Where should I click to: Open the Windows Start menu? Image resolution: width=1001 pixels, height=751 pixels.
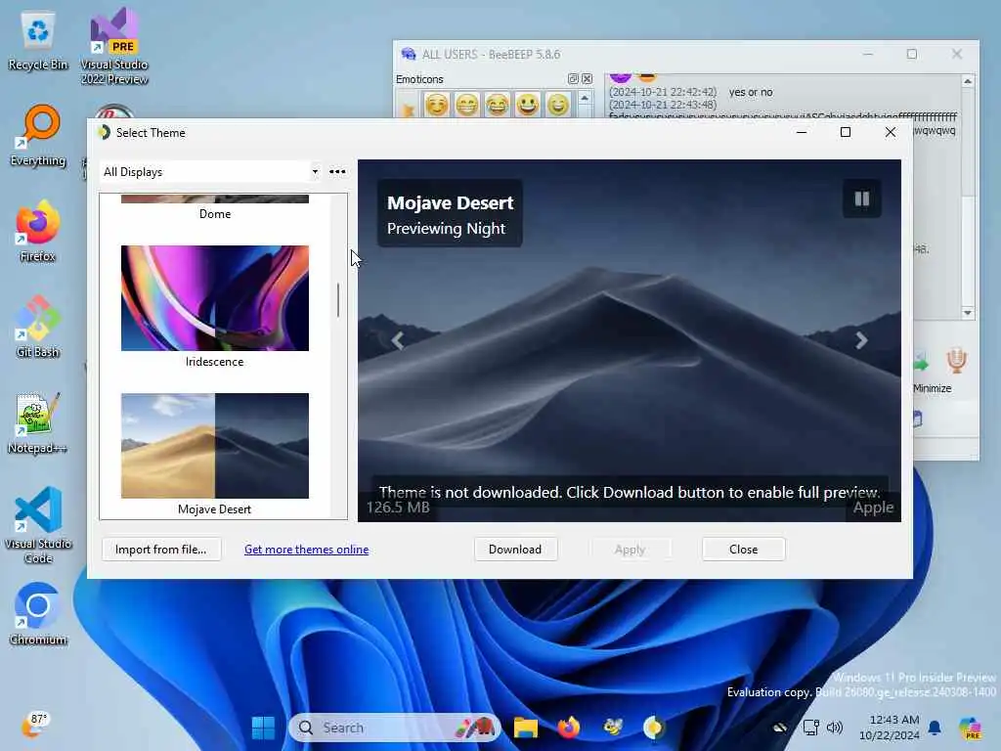(263, 728)
